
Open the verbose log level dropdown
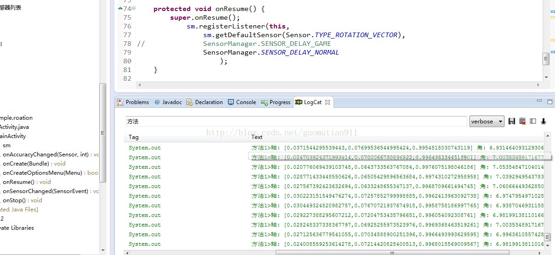[x=487, y=122]
